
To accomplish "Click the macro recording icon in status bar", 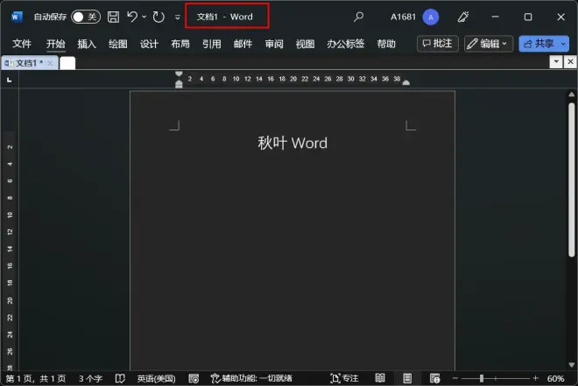I will click(194, 378).
